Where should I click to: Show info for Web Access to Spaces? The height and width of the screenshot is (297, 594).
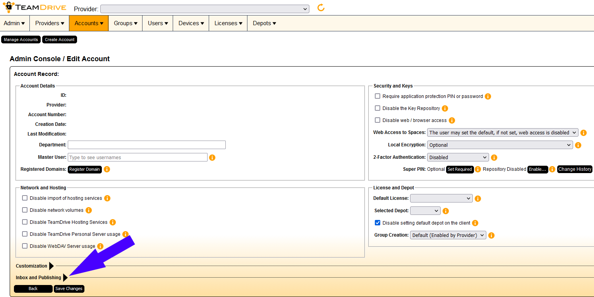coord(584,133)
